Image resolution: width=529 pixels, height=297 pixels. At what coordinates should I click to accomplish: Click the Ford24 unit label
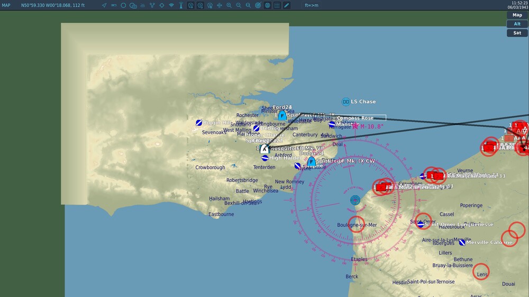coord(282,107)
